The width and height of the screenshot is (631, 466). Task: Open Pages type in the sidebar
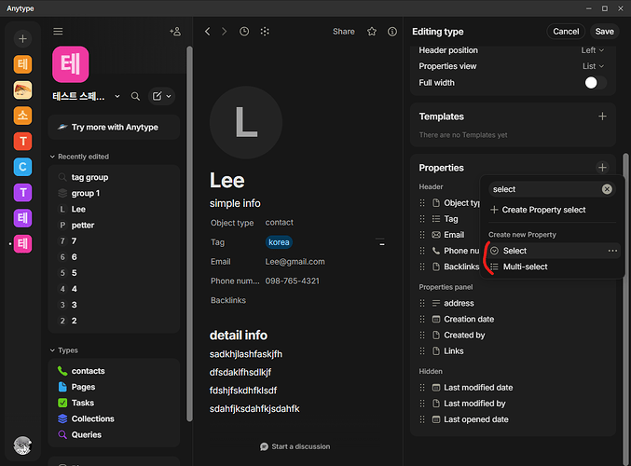tap(114, 387)
